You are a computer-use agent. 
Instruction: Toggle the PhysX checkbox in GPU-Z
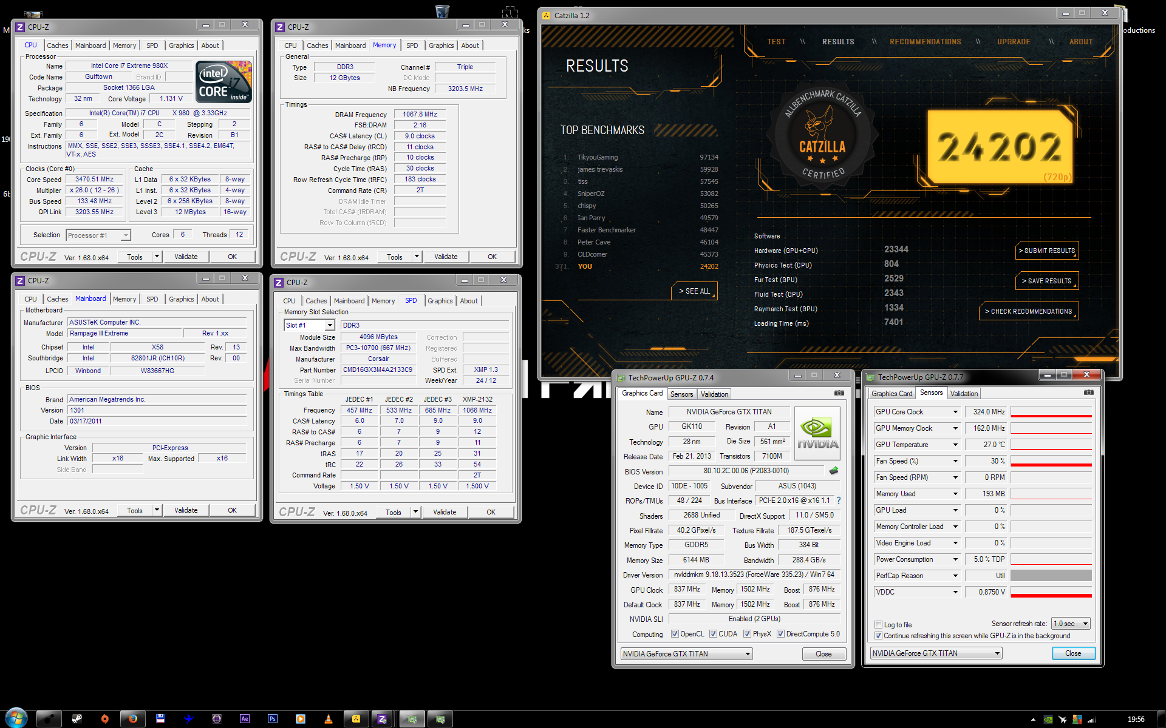coord(747,634)
